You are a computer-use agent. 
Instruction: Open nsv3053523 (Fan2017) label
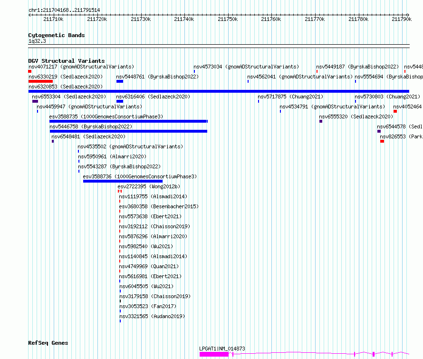(x=148, y=306)
